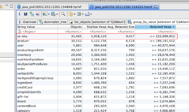This screenshot has height=112, width=189.
Task: Click the Calculate retained size calculator icon
Action: click(x=79, y=14)
